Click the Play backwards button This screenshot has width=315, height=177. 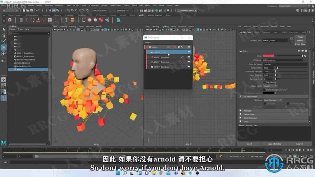[x=296, y=150]
